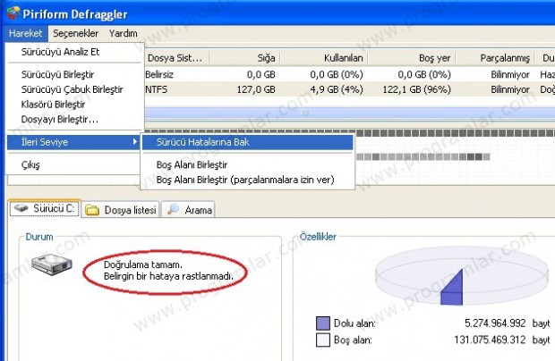This screenshot has width=555, height=361.
Task: Click the drive block map
Action: pos(455,155)
